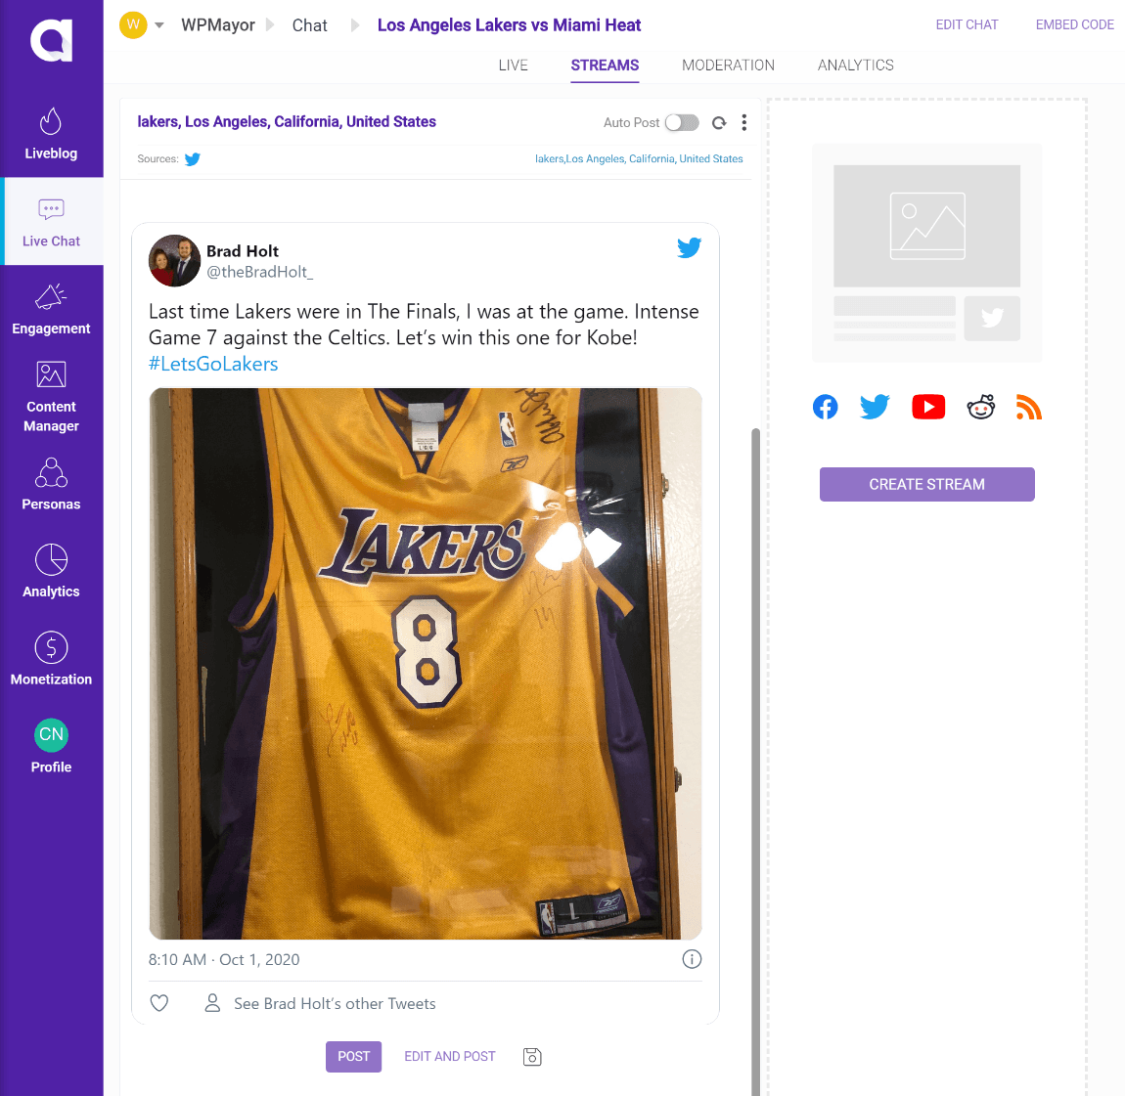Expand the workspace dropdown arrow
The image size is (1125, 1096).
[159, 25]
